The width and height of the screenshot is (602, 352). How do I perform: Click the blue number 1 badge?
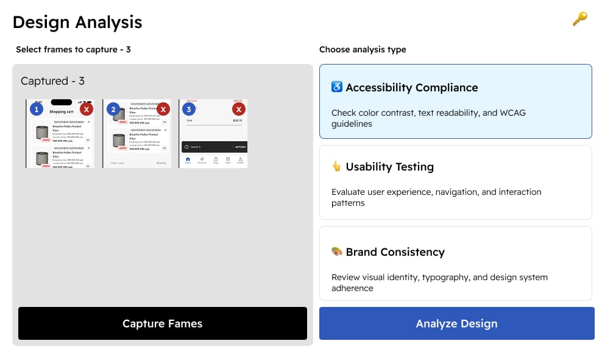tap(37, 110)
